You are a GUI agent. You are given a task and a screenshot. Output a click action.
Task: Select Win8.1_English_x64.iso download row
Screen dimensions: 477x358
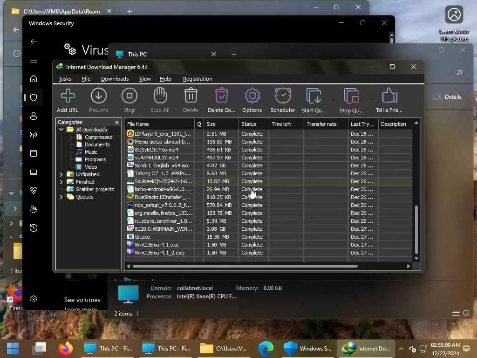coord(268,165)
